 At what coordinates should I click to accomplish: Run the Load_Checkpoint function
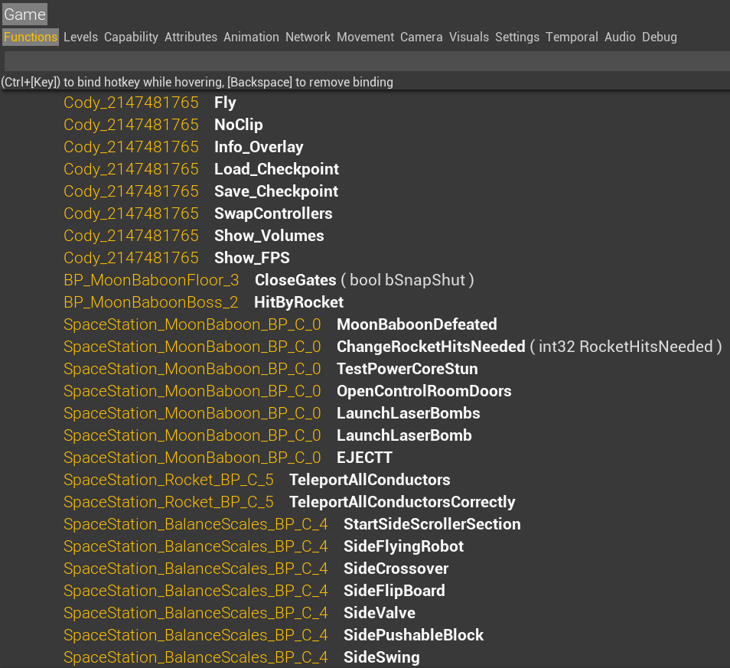(x=276, y=169)
